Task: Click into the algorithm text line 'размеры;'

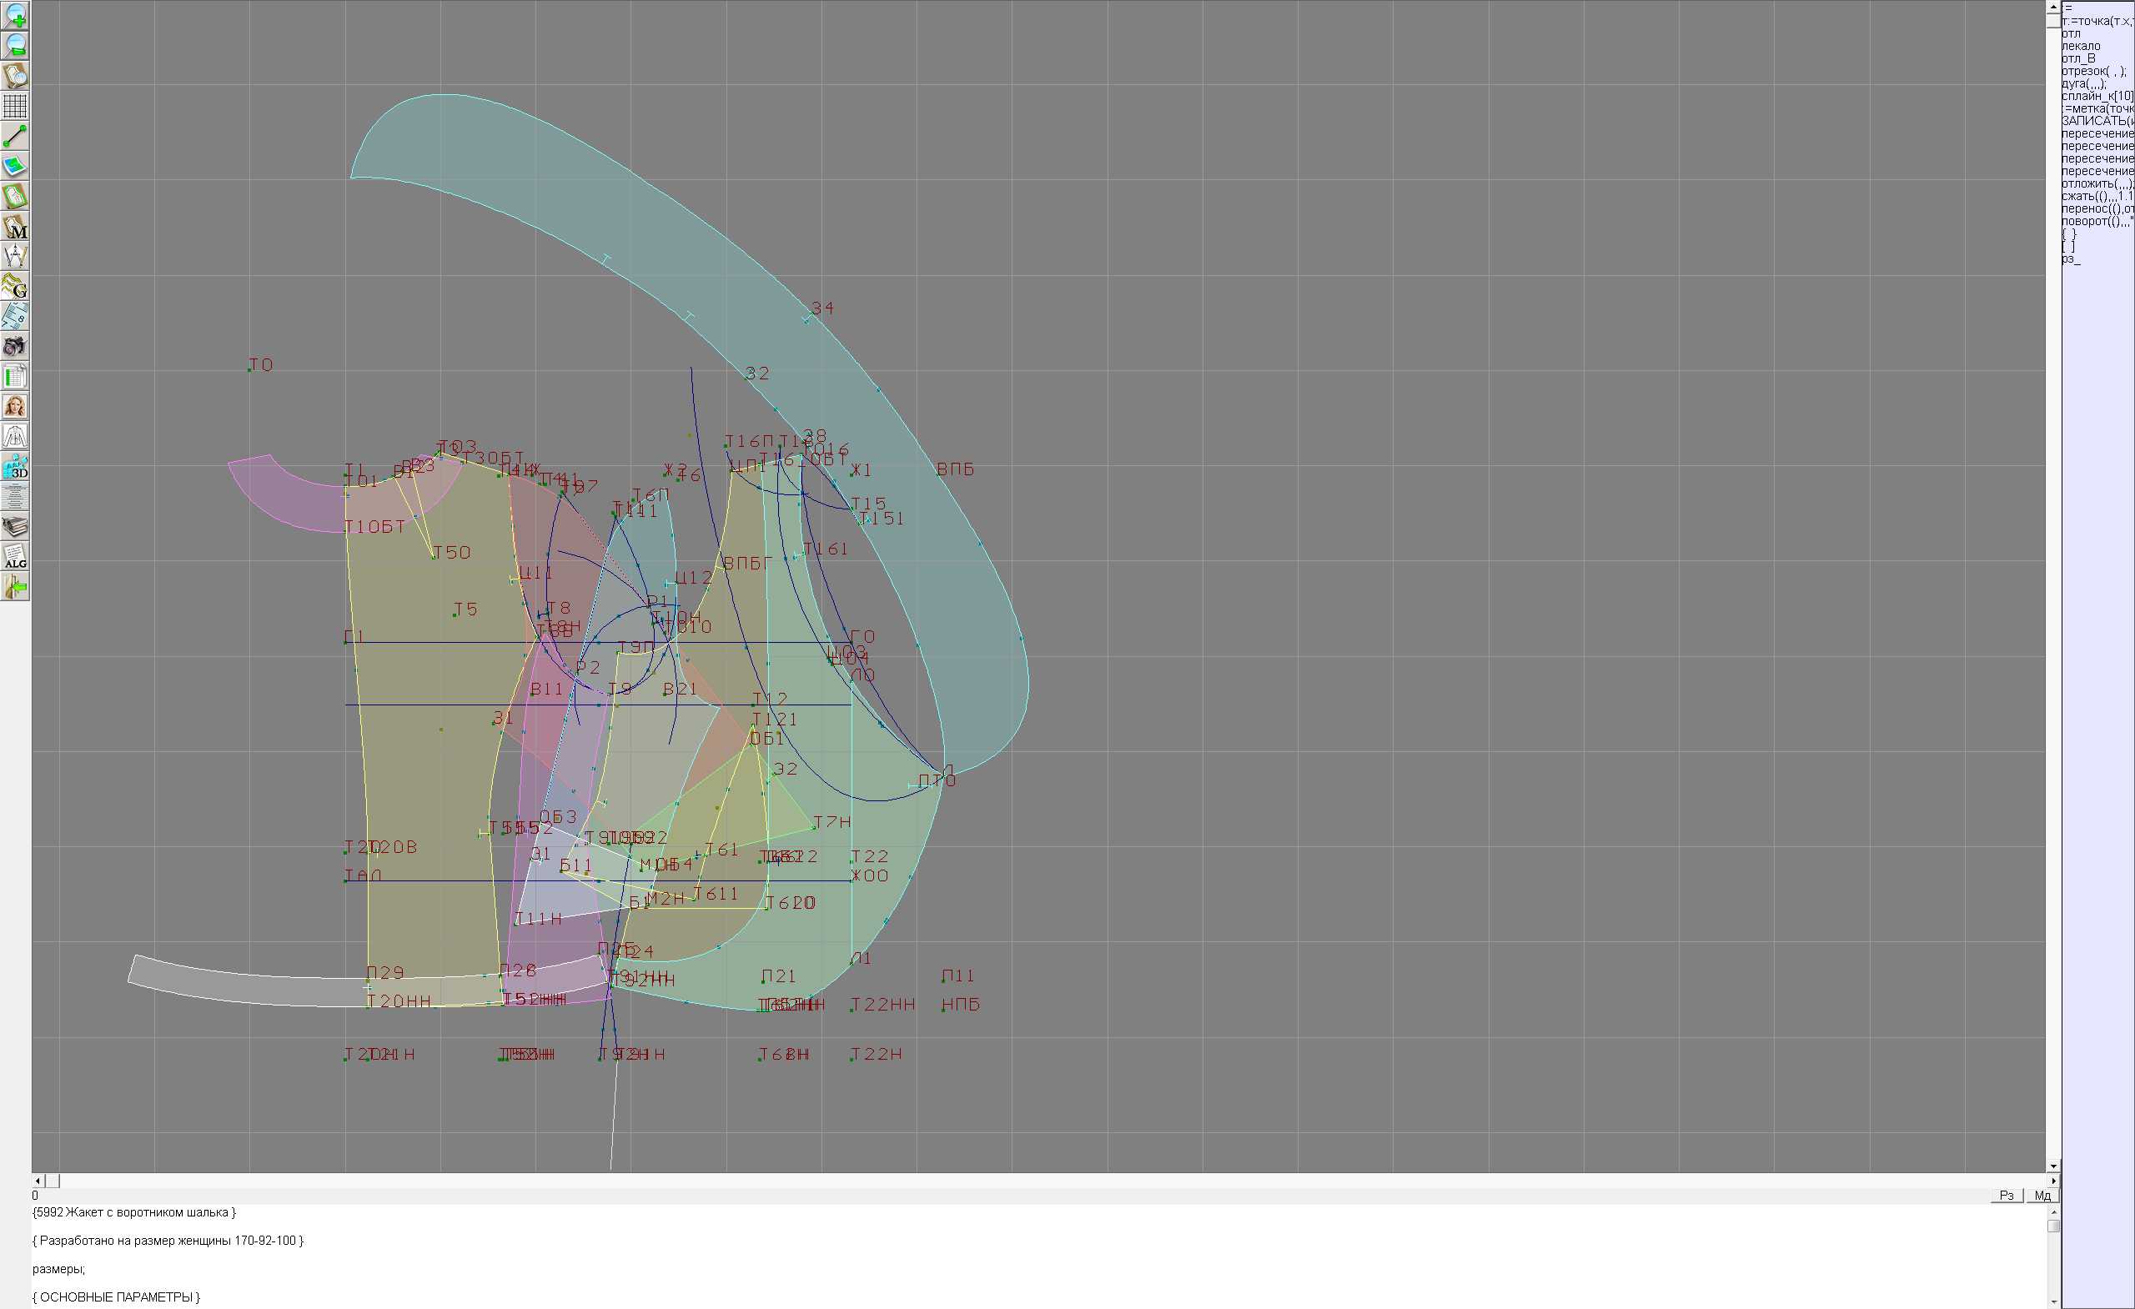Action: click(x=59, y=1269)
